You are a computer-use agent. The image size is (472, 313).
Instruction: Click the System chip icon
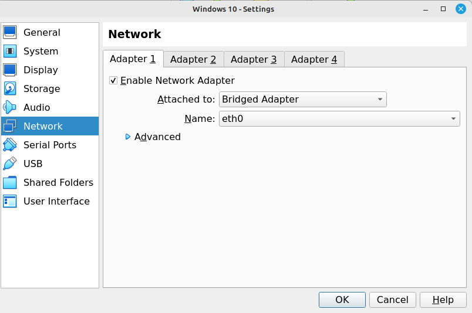point(10,51)
